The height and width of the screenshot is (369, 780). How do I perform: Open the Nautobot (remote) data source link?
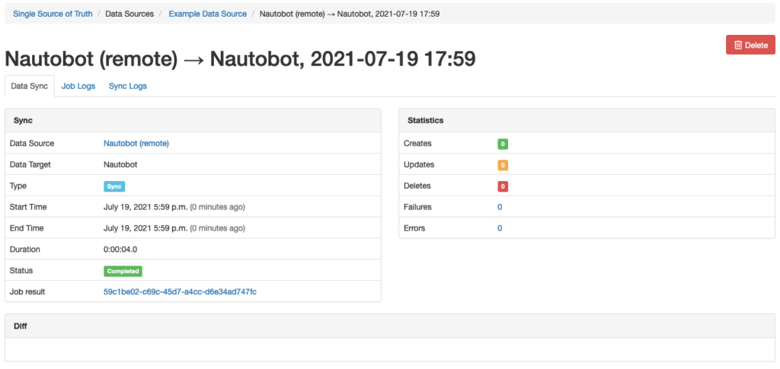coord(136,143)
